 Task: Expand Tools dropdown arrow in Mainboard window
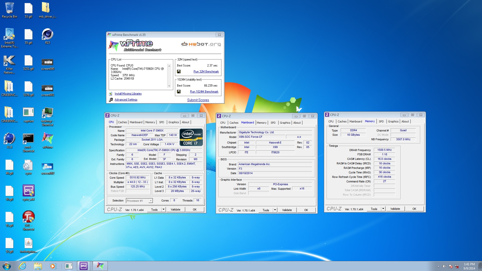(275, 210)
